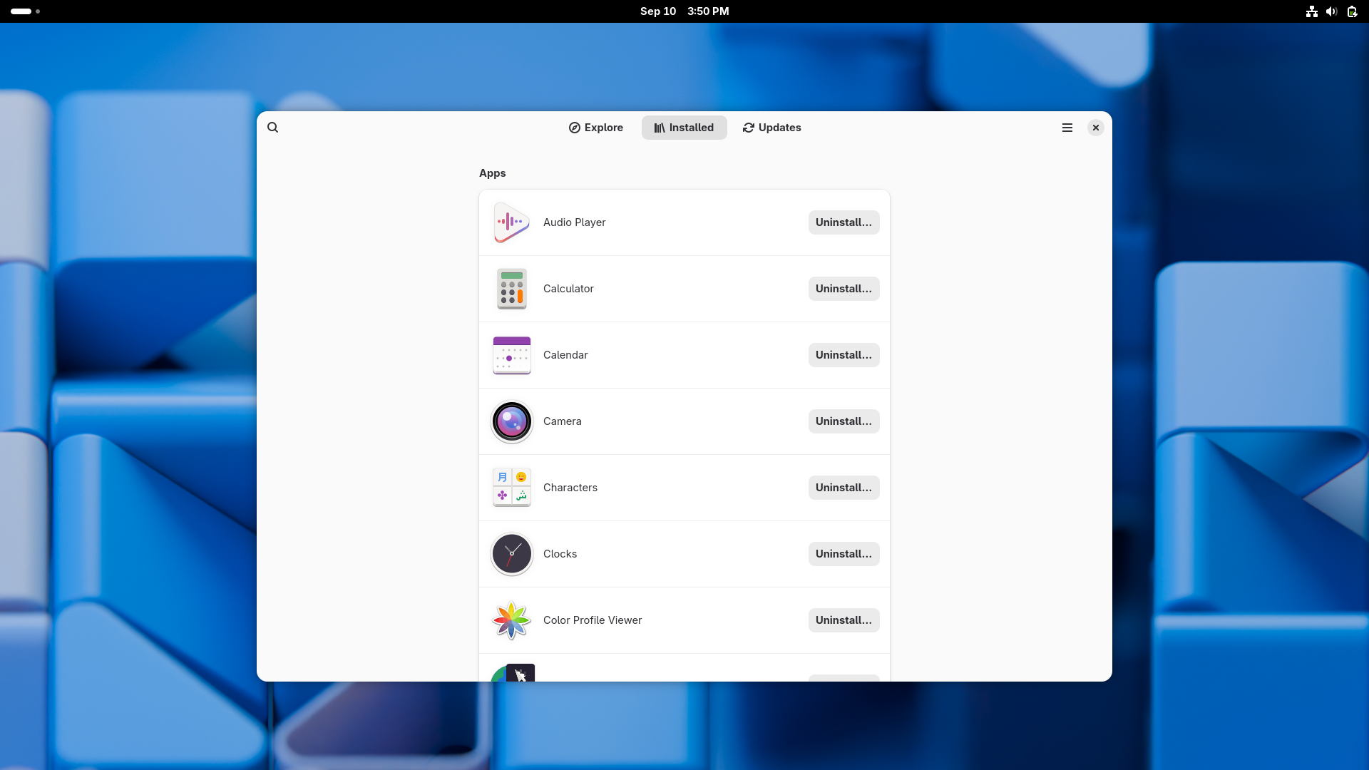Select the Color Profile Viewer name text

tap(593, 620)
